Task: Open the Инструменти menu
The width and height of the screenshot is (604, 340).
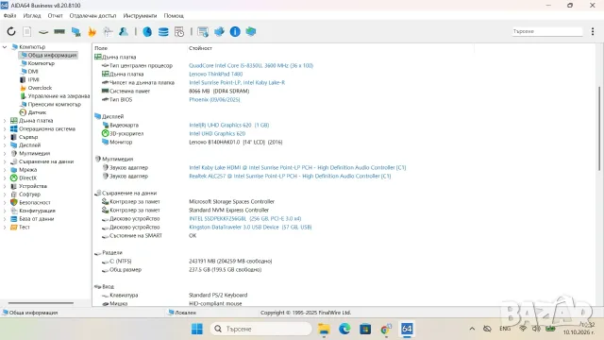Action: pos(140,16)
